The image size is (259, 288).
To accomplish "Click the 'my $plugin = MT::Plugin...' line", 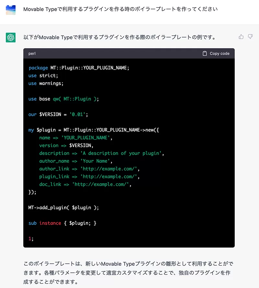I will point(94,130).
